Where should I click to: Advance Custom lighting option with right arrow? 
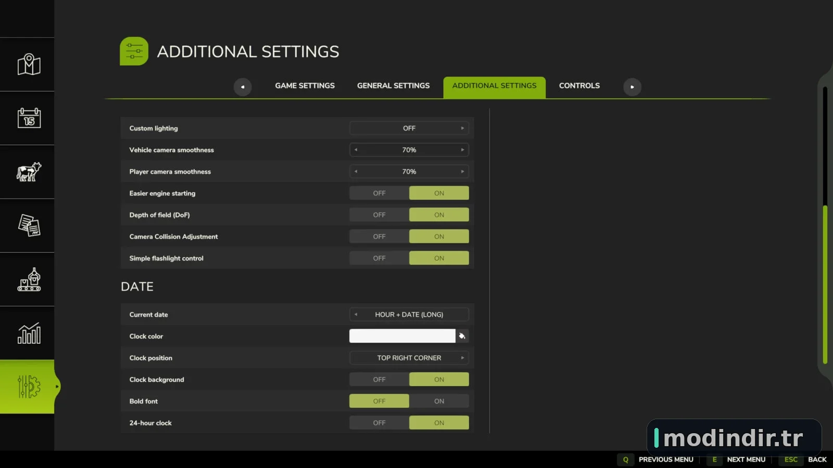click(x=462, y=128)
